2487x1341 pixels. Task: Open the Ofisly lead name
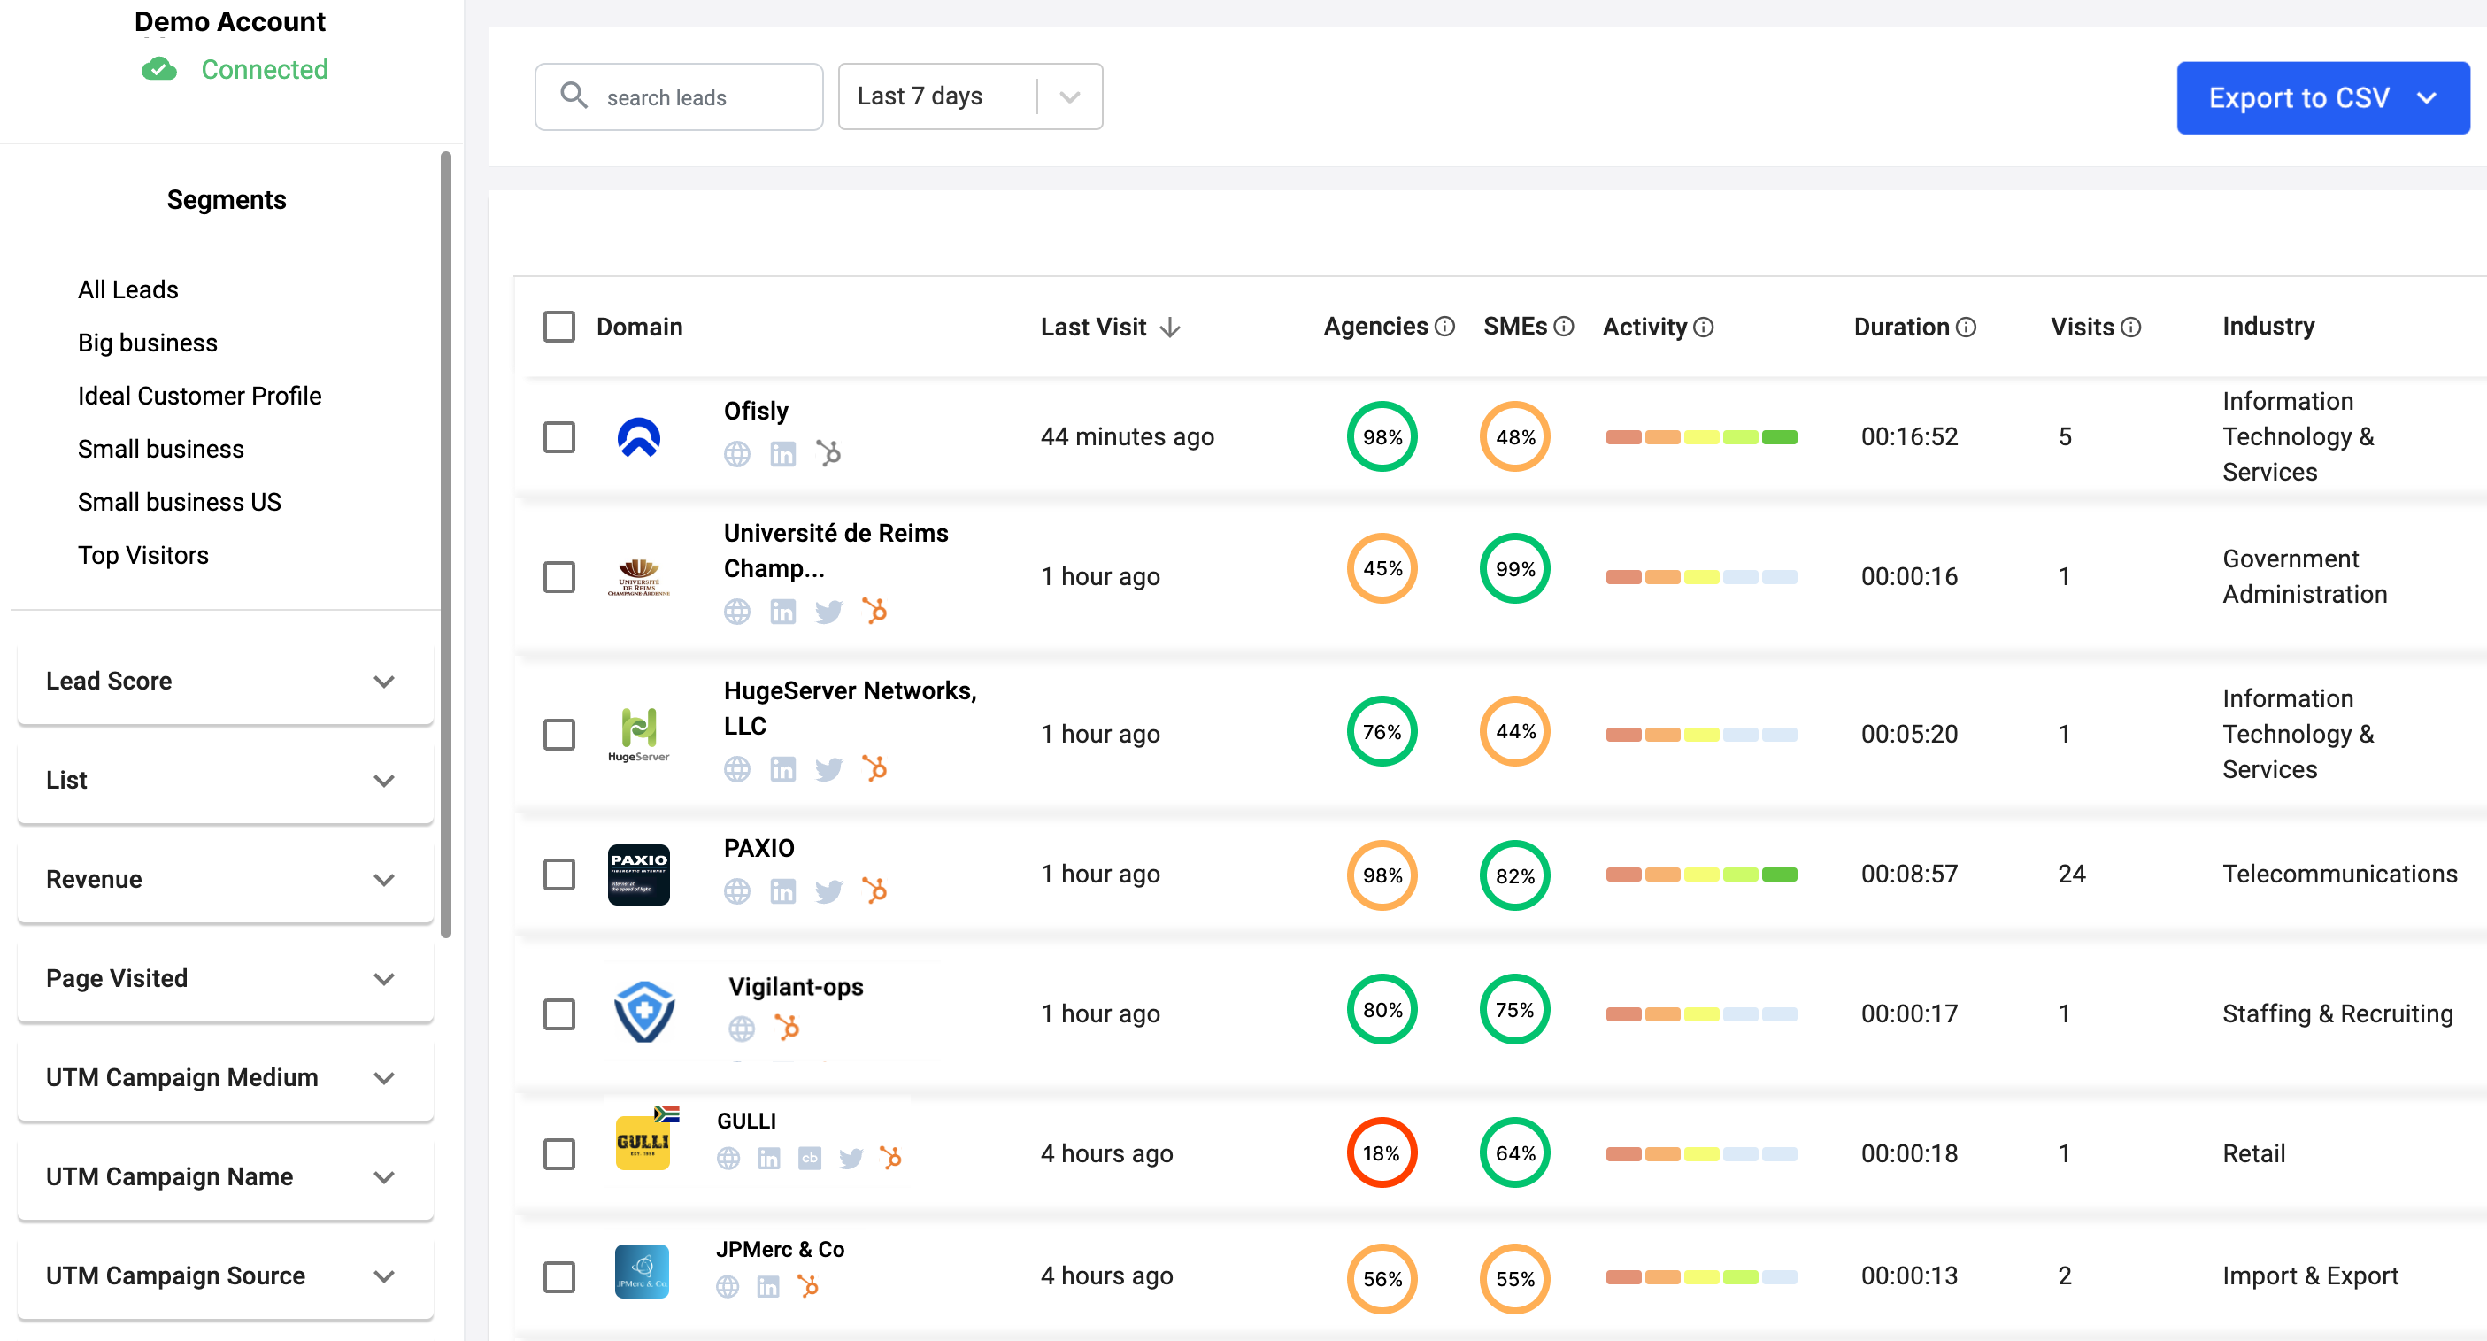[x=756, y=412]
